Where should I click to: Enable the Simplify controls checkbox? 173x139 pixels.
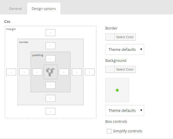click(109, 131)
